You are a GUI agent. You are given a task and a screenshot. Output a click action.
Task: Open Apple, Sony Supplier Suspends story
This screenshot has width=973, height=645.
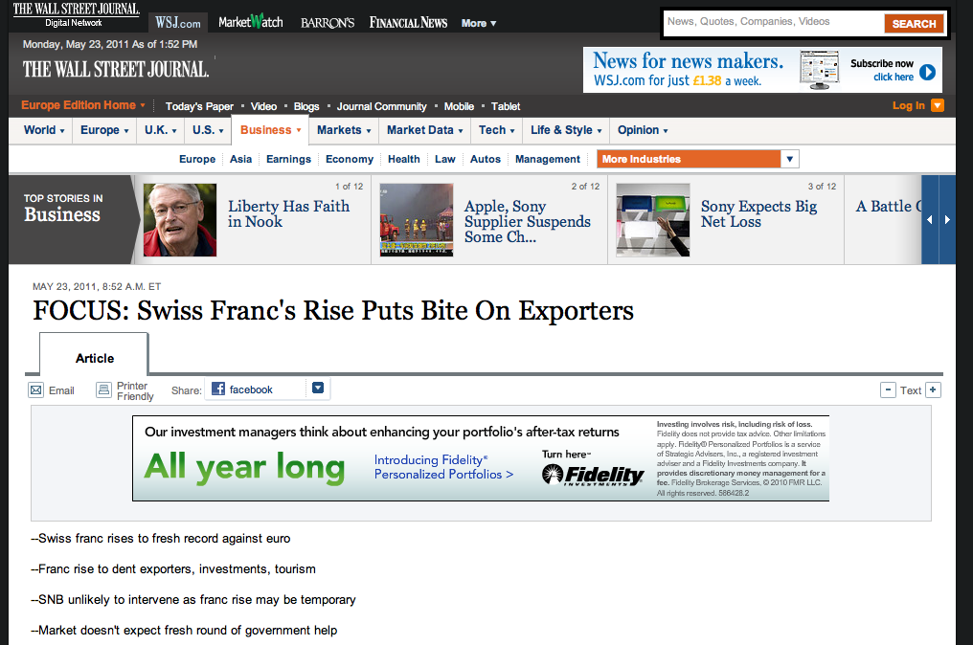[x=528, y=221]
